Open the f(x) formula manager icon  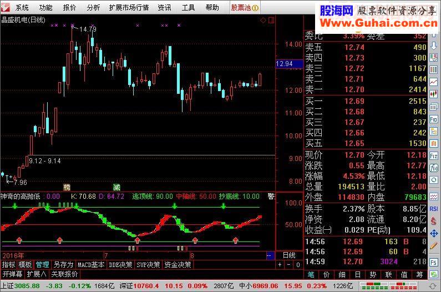pyautogui.click(x=434, y=168)
